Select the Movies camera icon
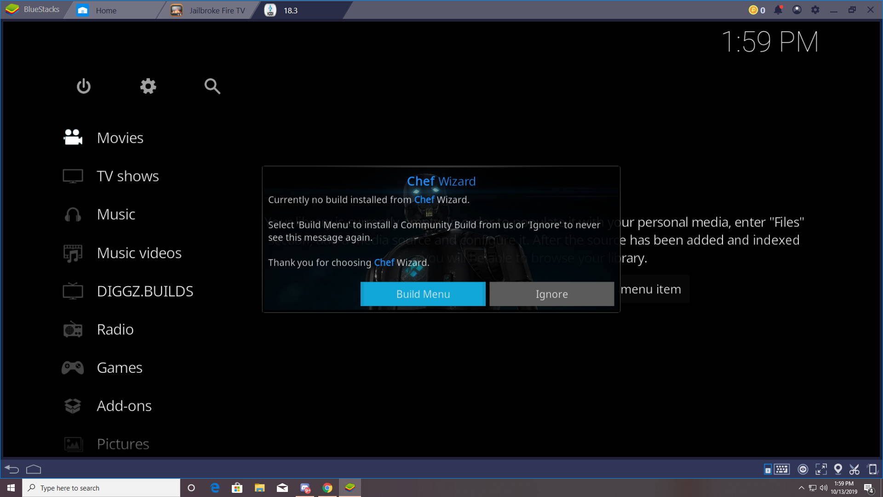This screenshot has height=497, width=883. tap(73, 137)
